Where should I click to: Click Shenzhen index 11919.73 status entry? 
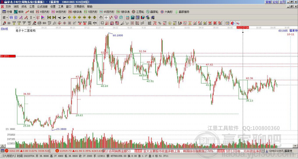[79, 151]
